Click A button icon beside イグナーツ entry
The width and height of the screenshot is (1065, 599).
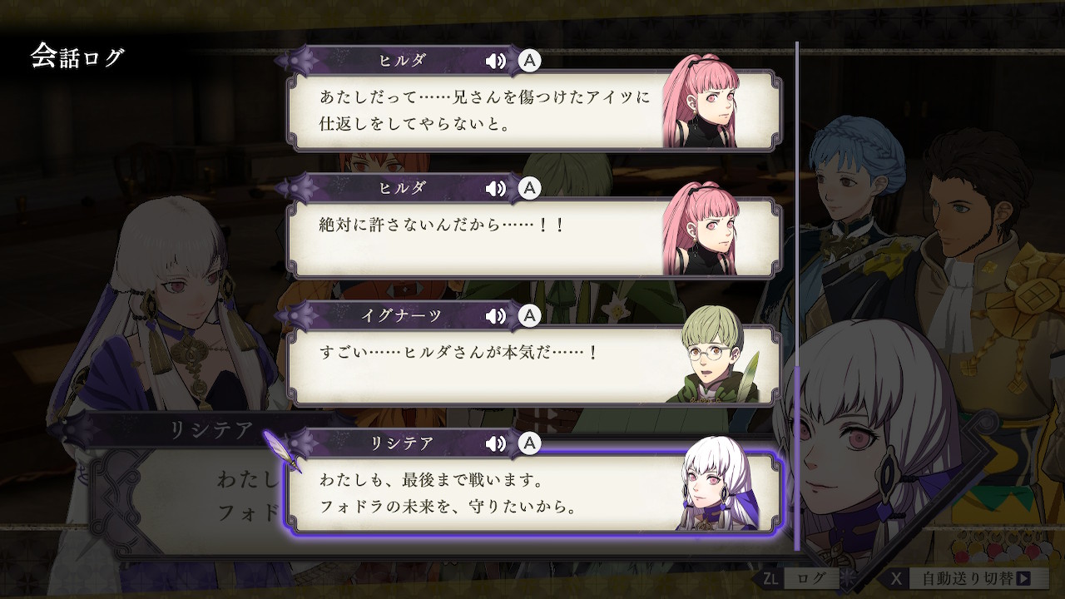(x=529, y=316)
